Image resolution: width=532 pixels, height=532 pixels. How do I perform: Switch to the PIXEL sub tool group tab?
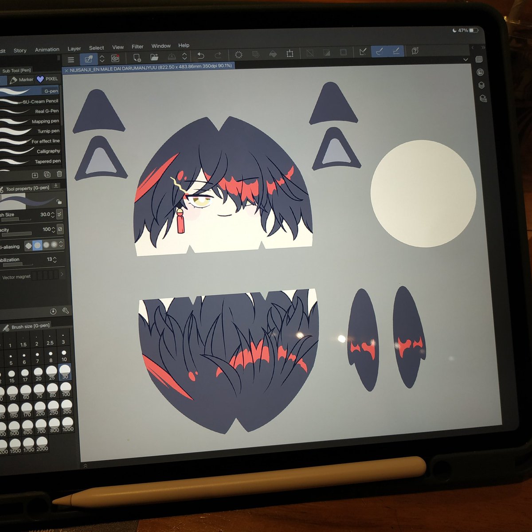pyautogui.click(x=47, y=79)
